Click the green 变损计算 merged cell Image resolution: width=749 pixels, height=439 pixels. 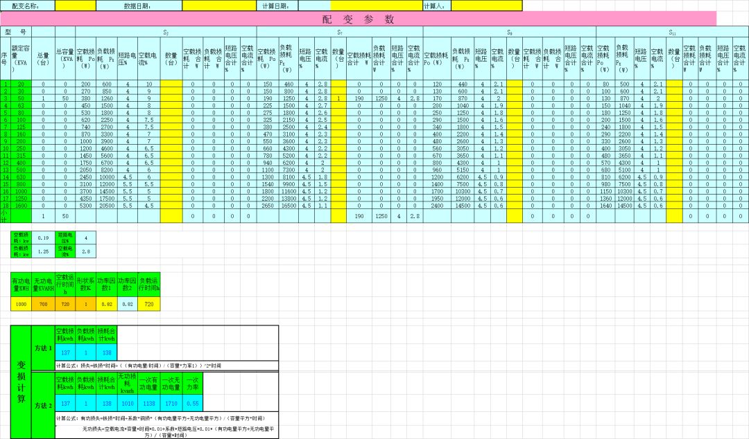(21, 382)
